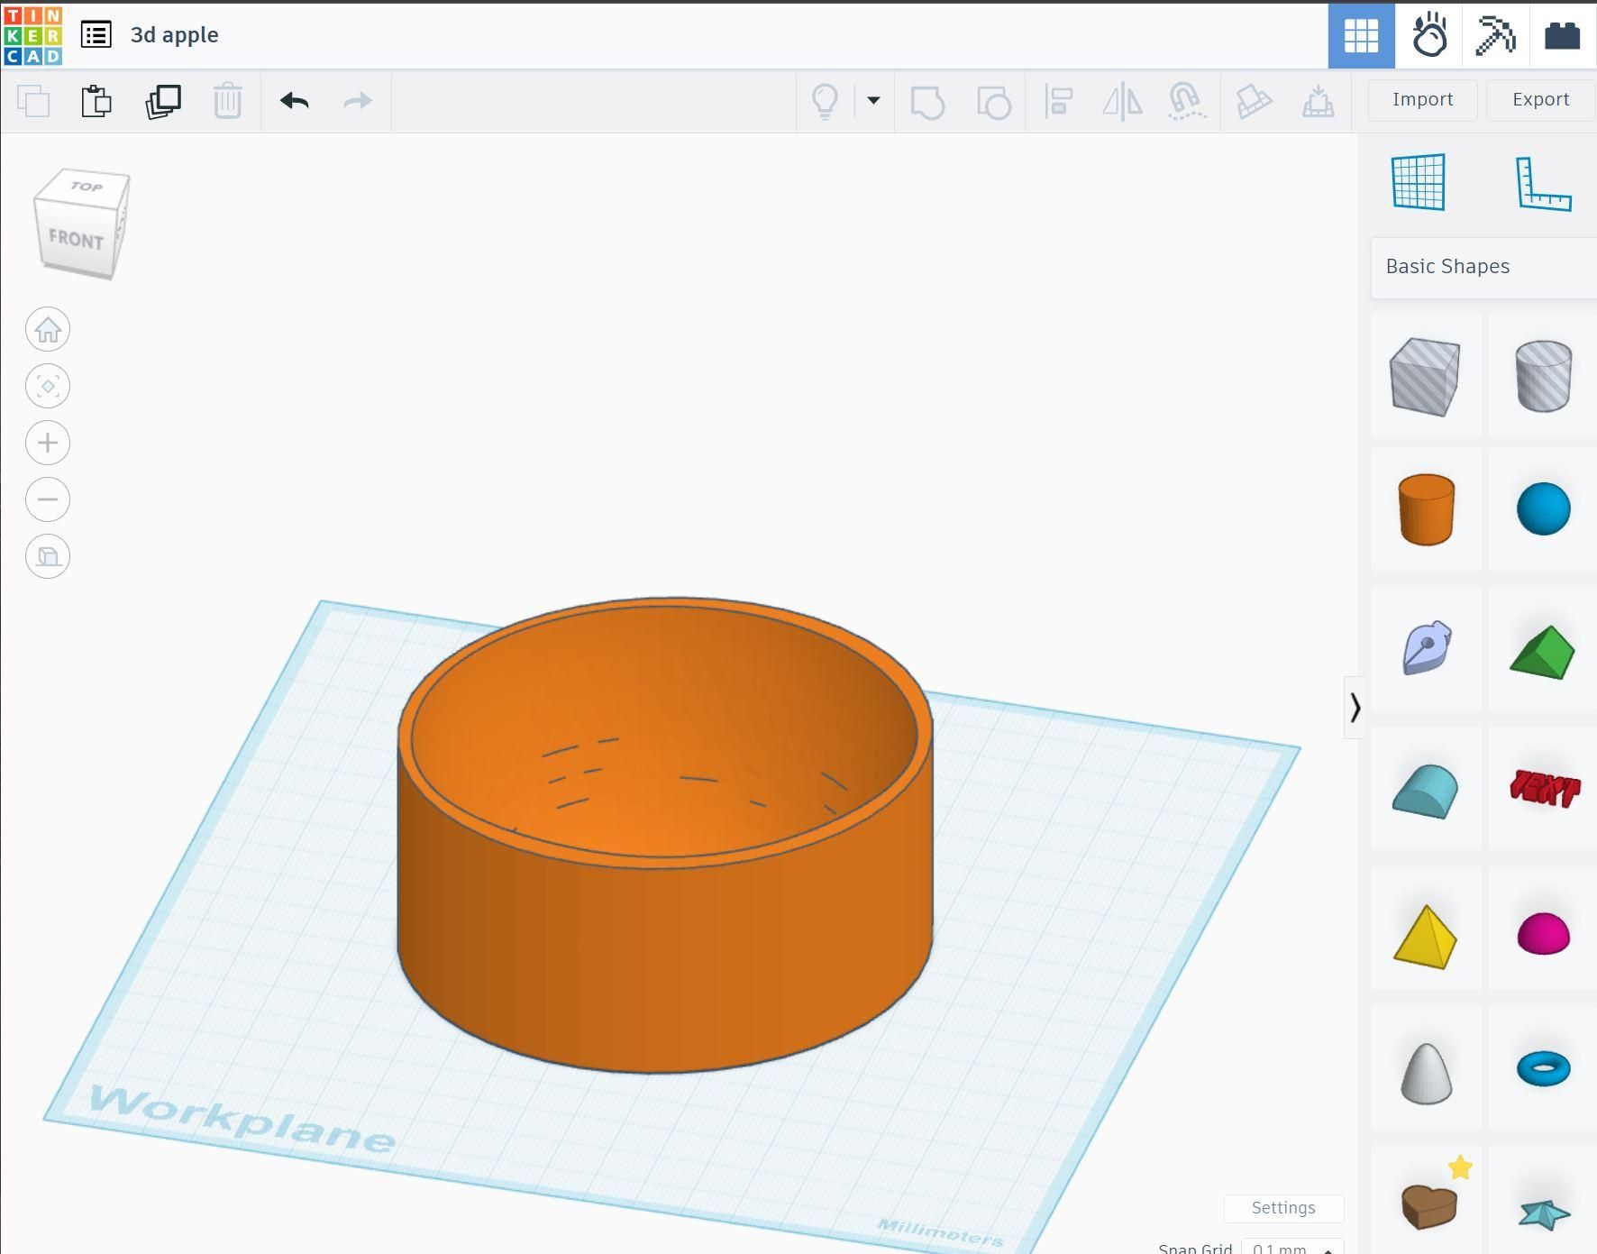
Task: Undo the last action
Action: pyautogui.click(x=295, y=101)
